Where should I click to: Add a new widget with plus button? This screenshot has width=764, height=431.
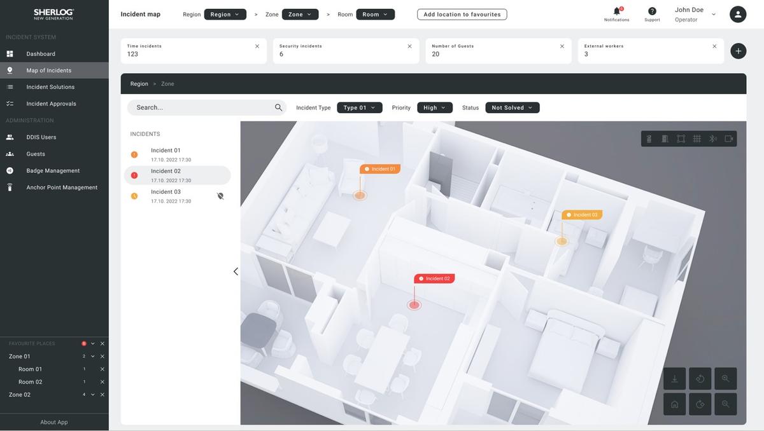coord(738,51)
